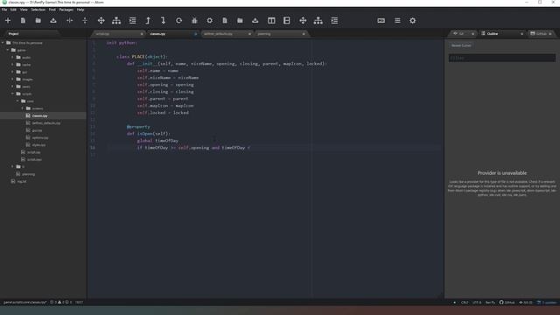Viewport: 560px width, 315px height.
Task: Click the split-horizontal arrows icon in toolbar
Action: coord(70,21)
